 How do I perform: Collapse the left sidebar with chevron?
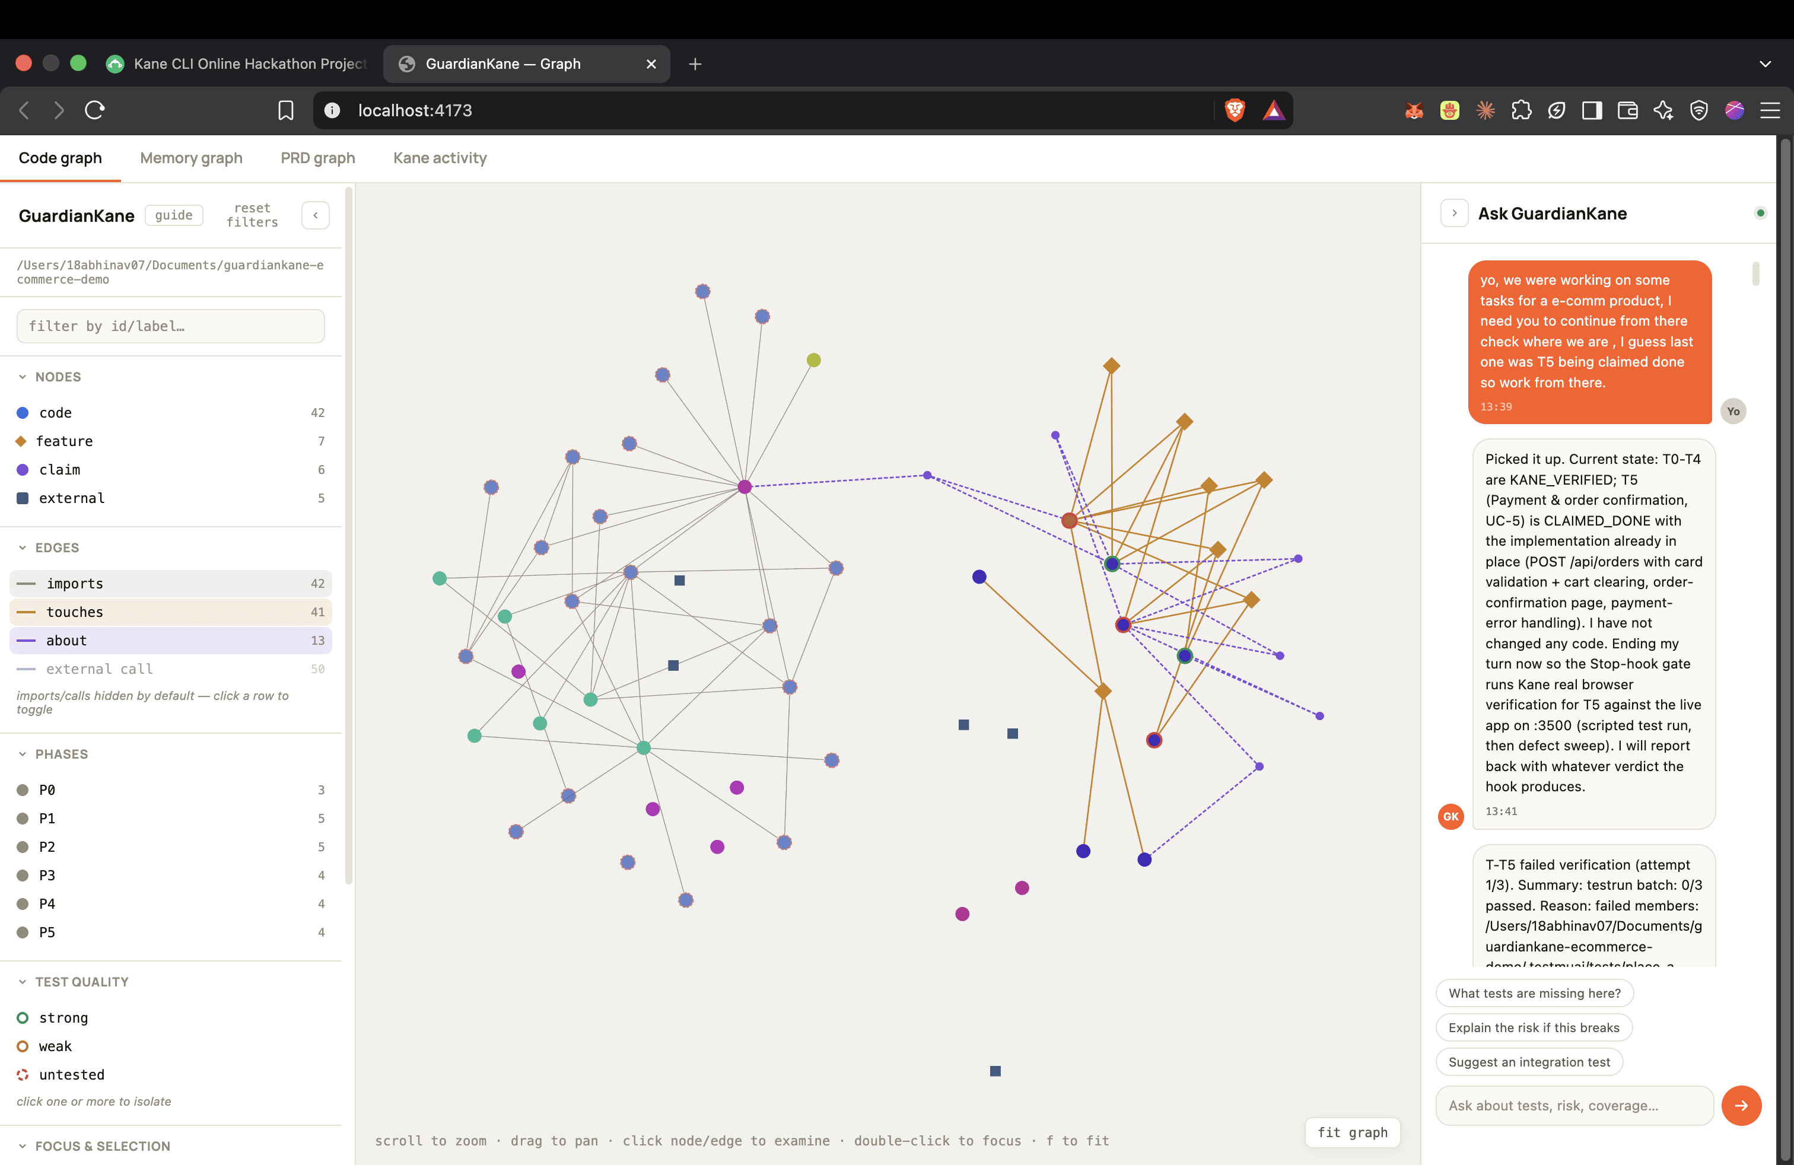[315, 215]
